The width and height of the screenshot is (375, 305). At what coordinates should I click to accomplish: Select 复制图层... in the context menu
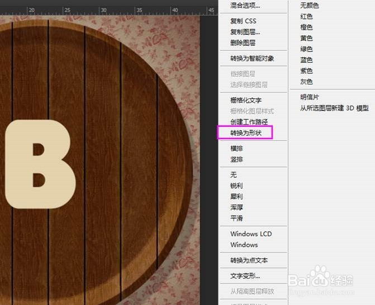pyautogui.click(x=245, y=32)
